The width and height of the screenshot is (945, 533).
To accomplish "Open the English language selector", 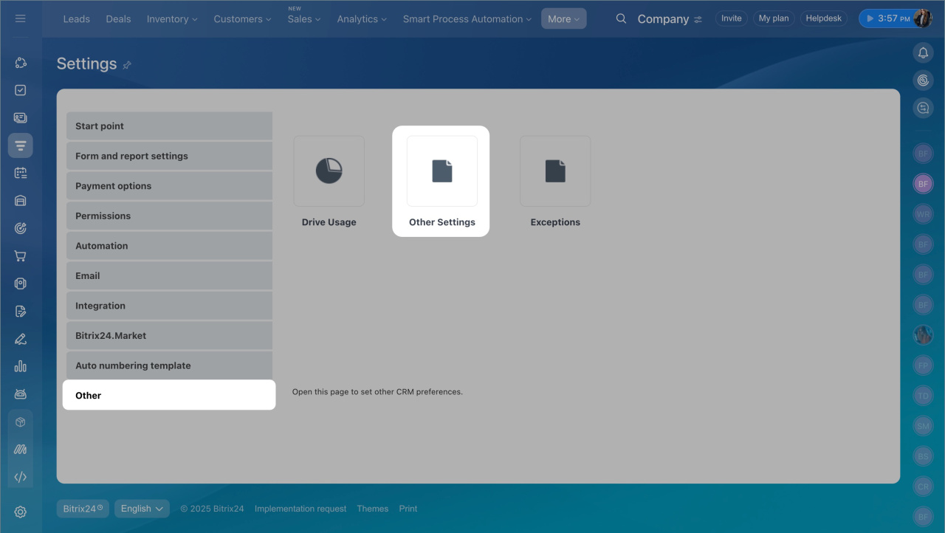I will click(x=142, y=509).
